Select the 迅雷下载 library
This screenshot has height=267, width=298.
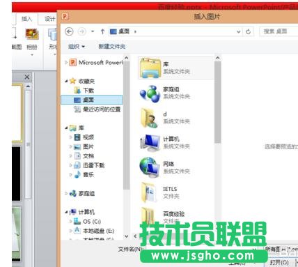pos(89,165)
